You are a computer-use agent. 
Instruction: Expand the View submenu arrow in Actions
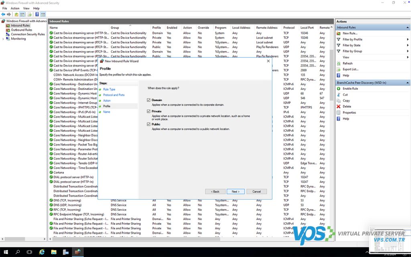click(x=408, y=57)
